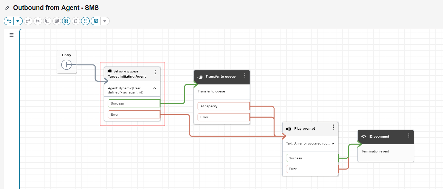
Task: Click the Redo arrow button
Action: click(x=28, y=21)
